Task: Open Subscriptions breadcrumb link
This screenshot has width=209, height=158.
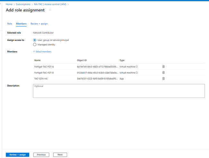Action: 23,4
